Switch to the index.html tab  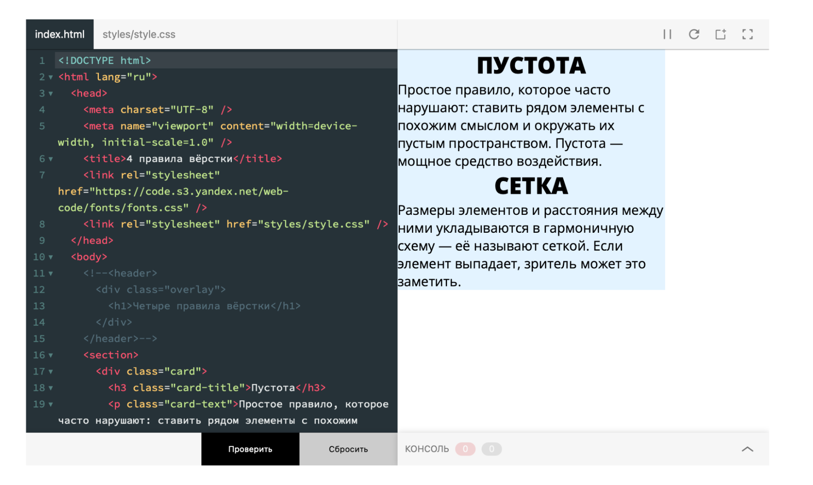click(x=60, y=34)
